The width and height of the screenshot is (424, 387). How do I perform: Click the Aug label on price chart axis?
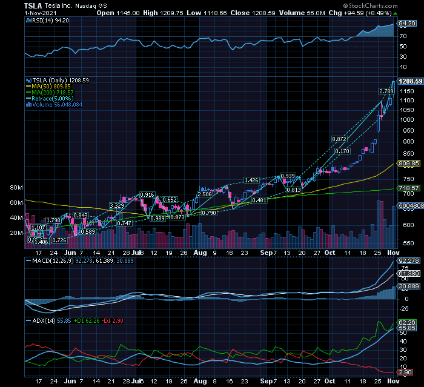[x=200, y=253]
